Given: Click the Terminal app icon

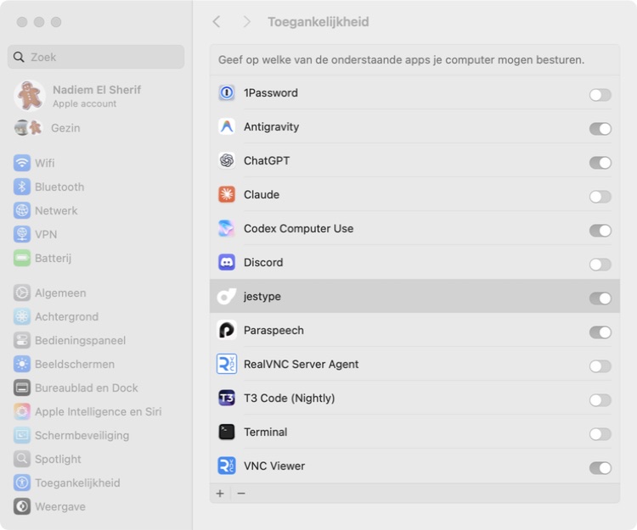Looking at the screenshot, I should 227,432.
